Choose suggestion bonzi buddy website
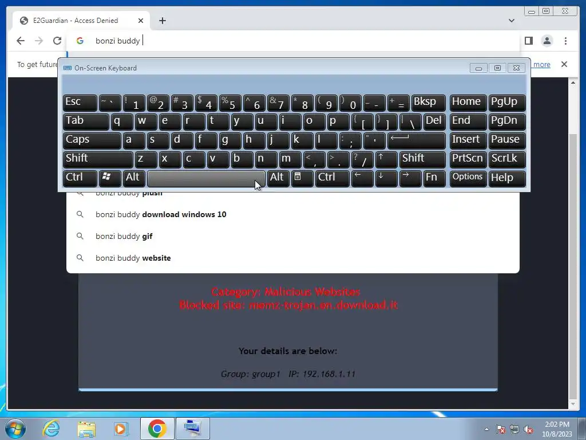The width and height of the screenshot is (586, 440). click(x=292, y=258)
